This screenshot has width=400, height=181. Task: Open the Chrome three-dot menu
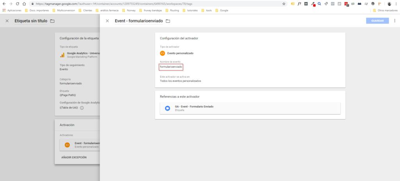395,4
